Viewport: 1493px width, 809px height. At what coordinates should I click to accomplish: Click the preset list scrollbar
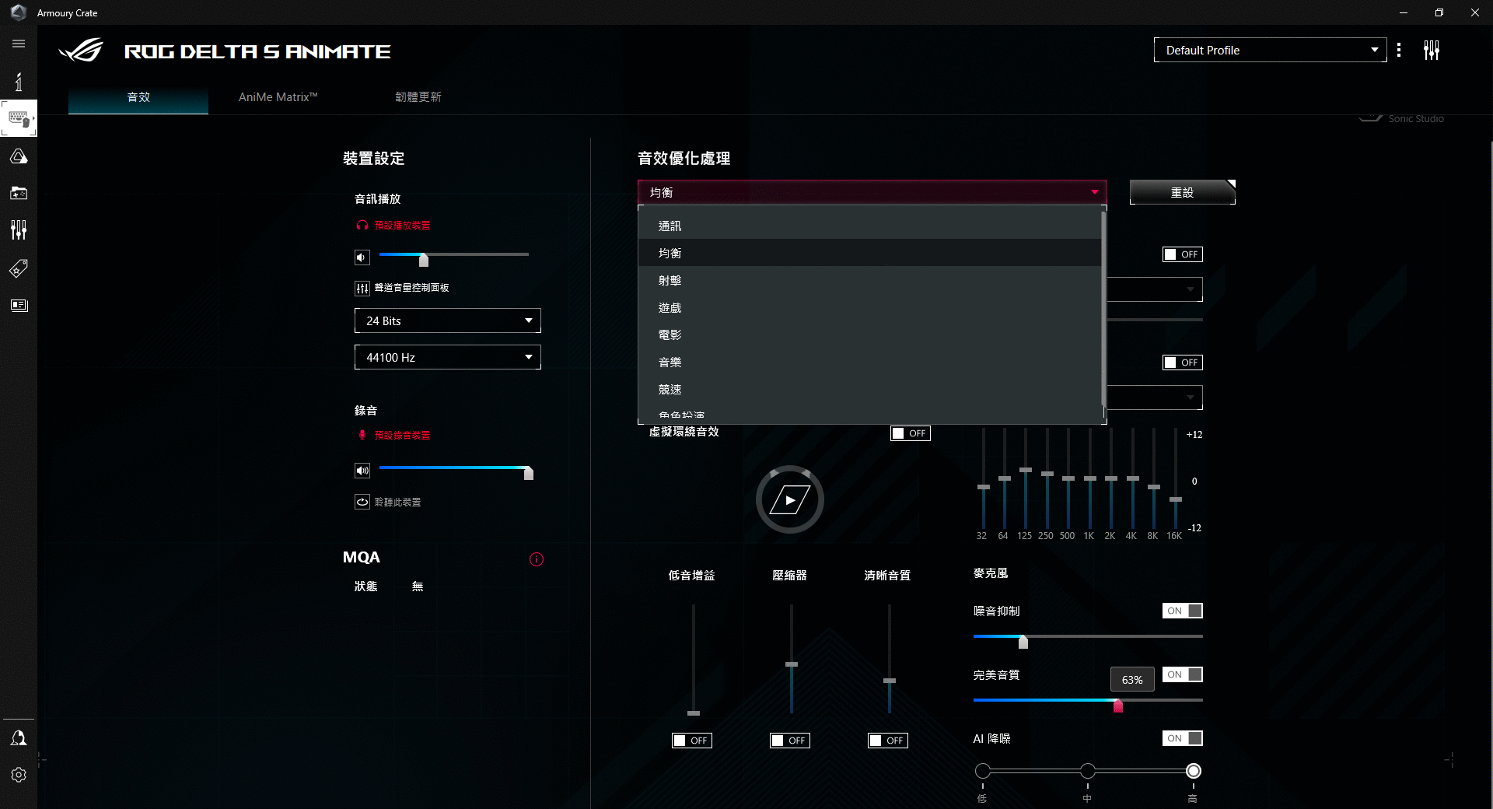pyautogui.click(x=1103, y=309)
